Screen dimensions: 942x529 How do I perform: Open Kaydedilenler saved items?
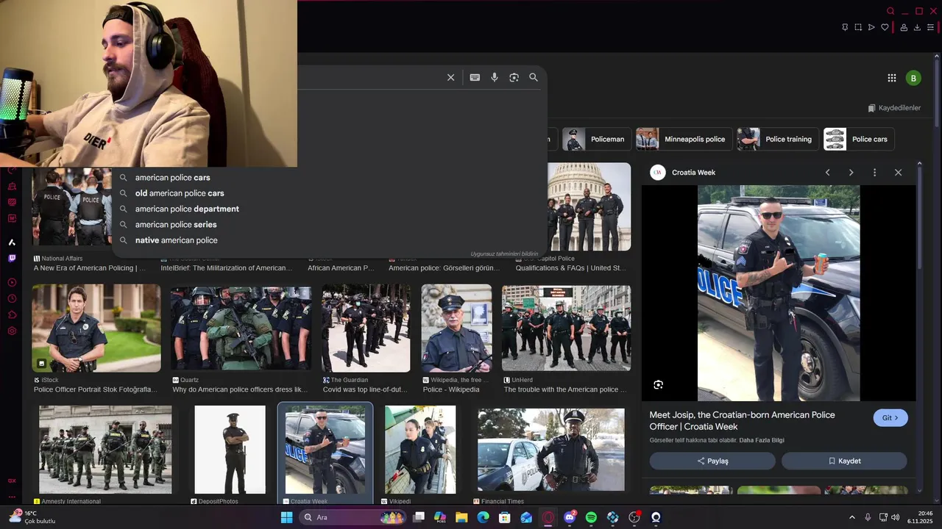894,108
